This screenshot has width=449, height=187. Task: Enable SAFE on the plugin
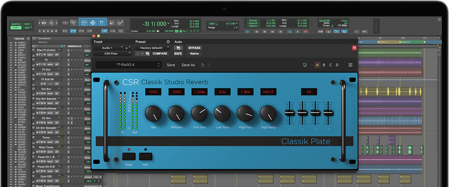tap(178, 53)
